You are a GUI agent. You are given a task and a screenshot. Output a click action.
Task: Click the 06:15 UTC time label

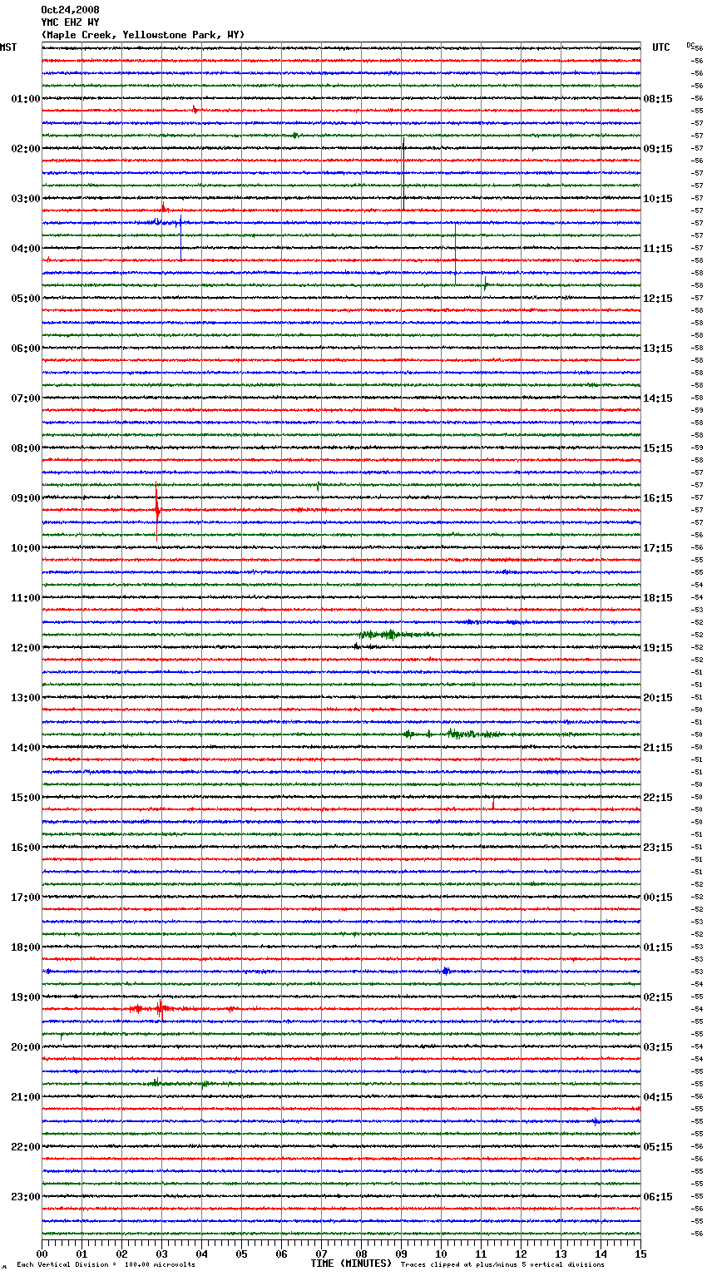(658, 1197)
